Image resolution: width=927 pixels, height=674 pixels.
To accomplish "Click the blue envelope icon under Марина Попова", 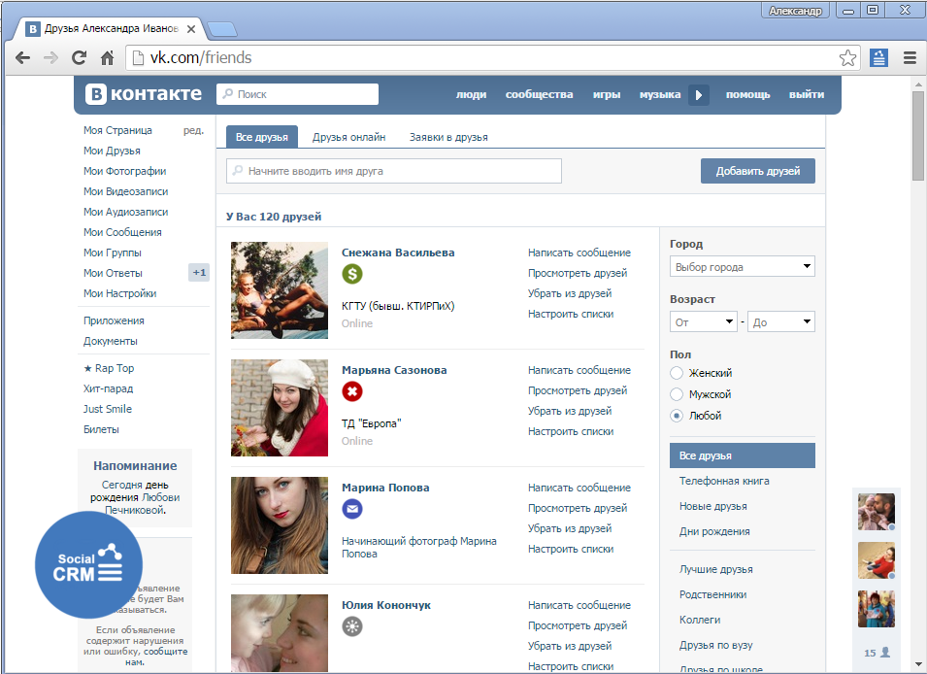I will 352,509.
